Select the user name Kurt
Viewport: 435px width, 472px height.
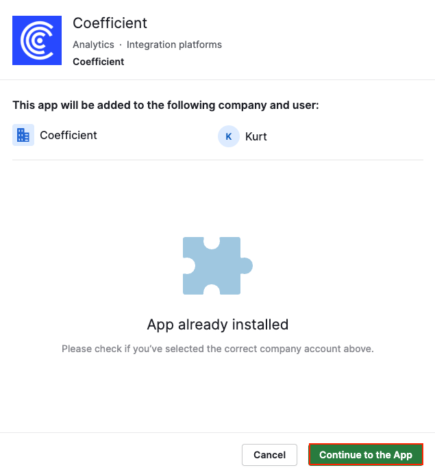[x=256, y=136]
